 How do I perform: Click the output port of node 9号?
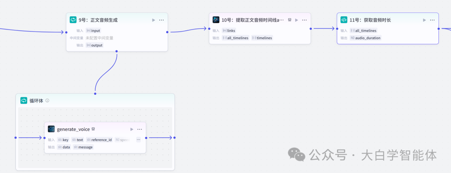coord(167,32)
